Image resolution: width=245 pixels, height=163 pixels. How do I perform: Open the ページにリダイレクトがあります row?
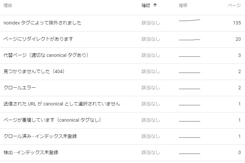tap(38, 39)
